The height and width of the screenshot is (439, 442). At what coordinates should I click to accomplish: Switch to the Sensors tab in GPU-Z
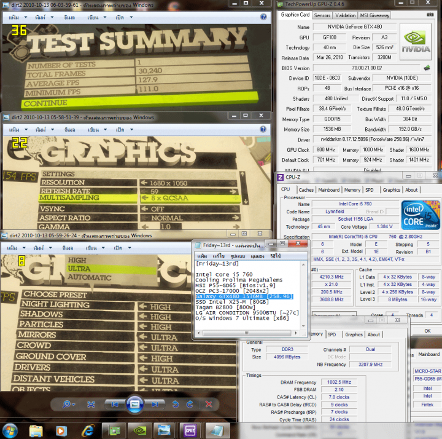(x=322, y=15)
